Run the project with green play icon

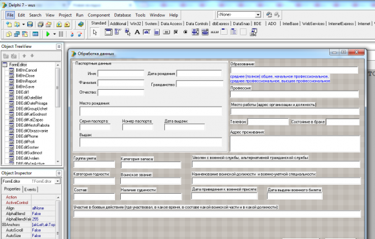click(48, 34)
